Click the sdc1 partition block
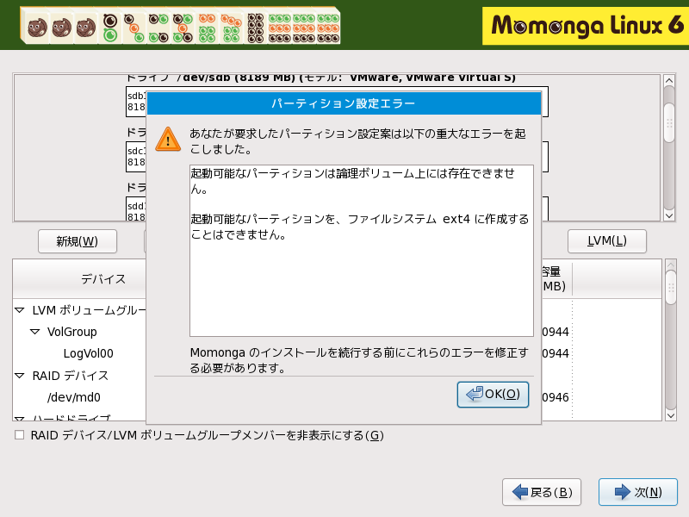The height and width of the screenshot is (517, 689). [136, 157]
